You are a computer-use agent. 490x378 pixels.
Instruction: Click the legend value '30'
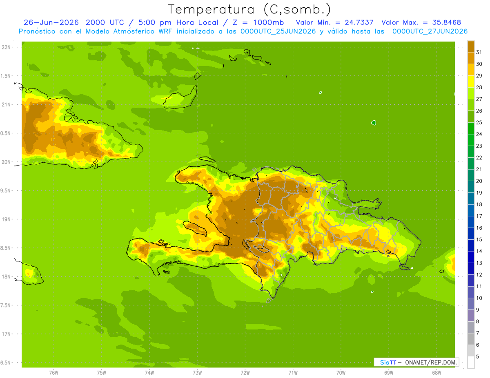[479, 64]
